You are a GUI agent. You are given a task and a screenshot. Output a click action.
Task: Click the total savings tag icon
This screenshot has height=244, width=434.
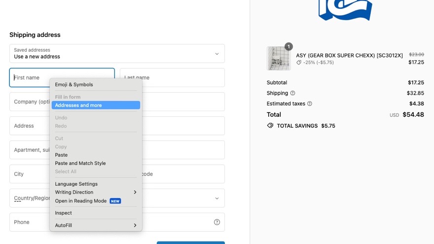tap(270, 126)
